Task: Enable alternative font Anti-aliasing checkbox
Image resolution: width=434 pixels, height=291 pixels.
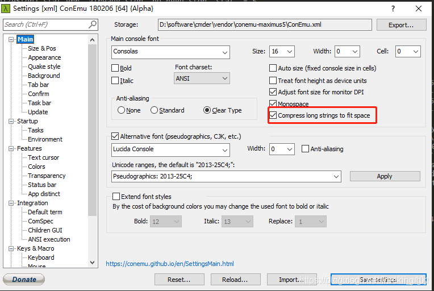Action: [x=305, y=149]
